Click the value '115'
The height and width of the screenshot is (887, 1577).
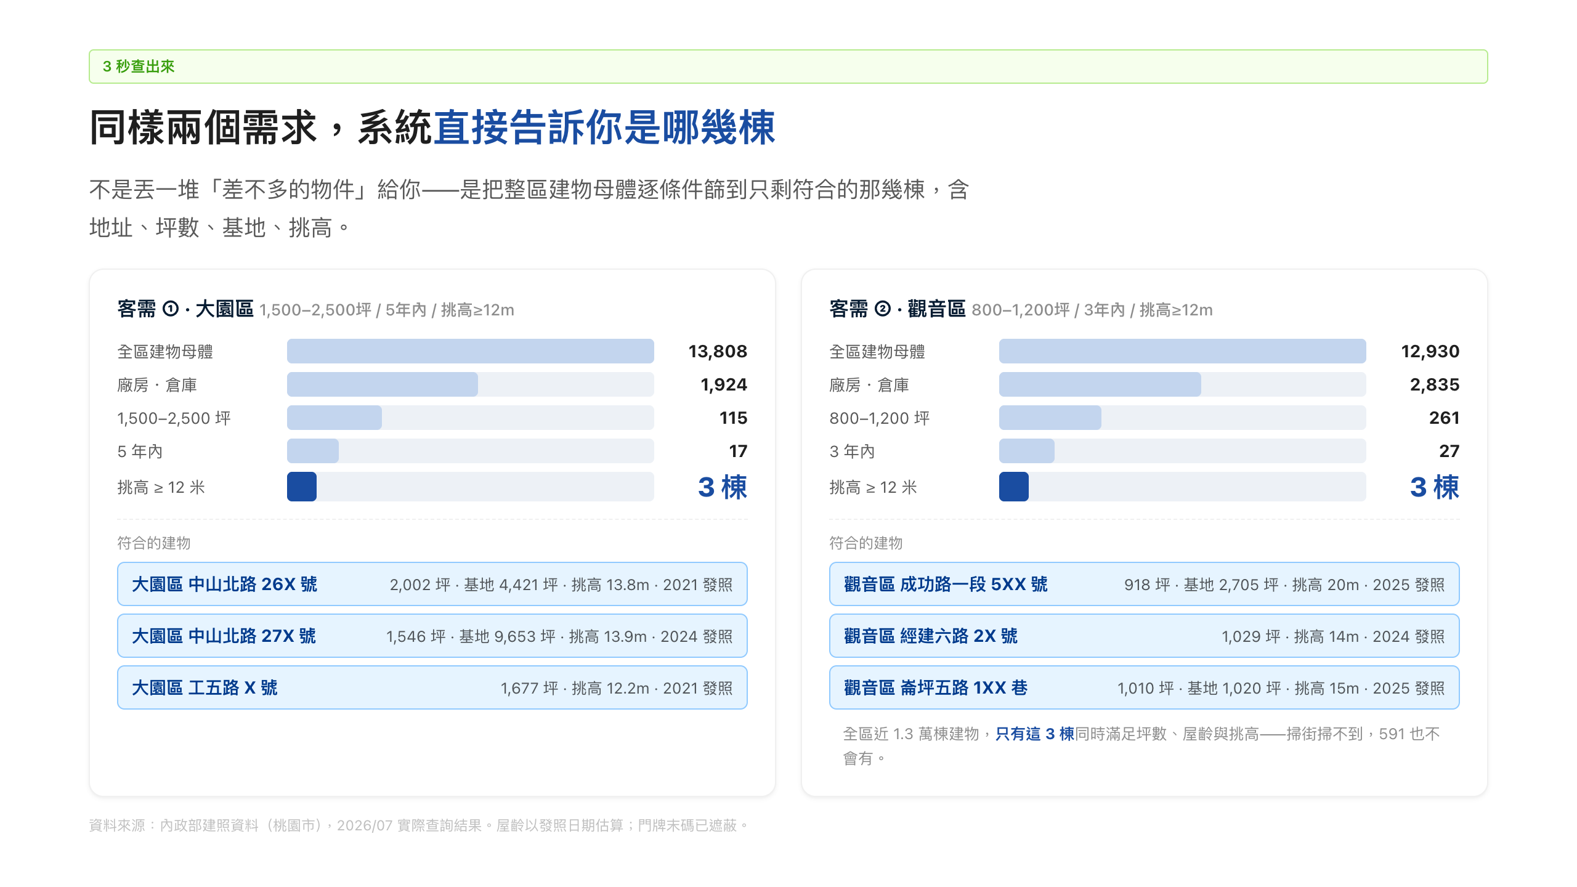[x=733, y=418]
